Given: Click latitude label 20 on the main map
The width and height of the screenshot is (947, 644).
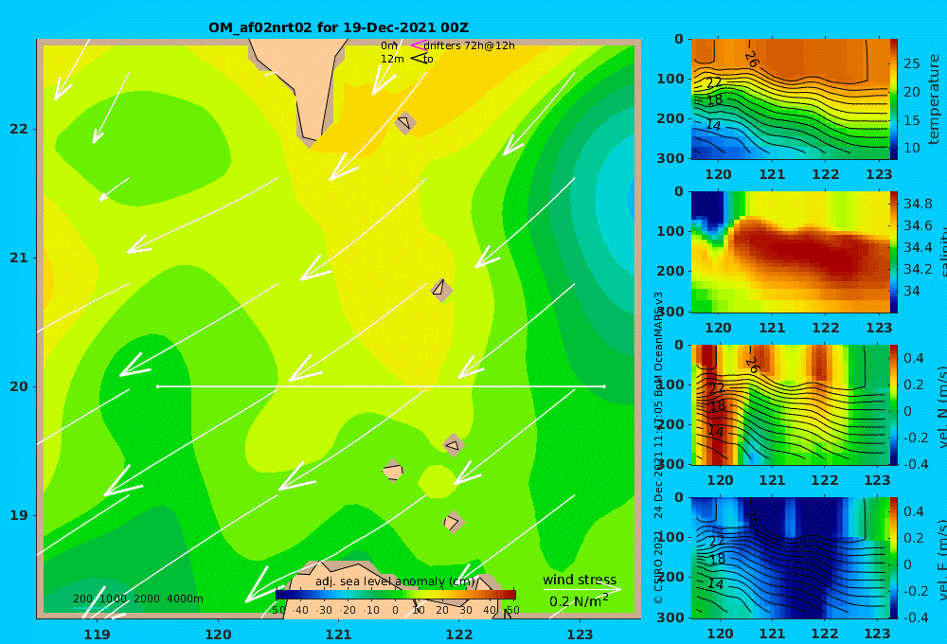Looking at the screenshot, I should click(x=19, y=386).
